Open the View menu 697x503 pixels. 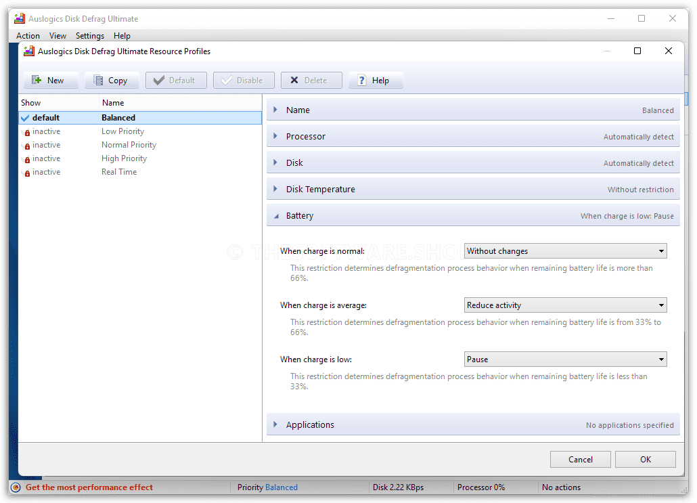point(58,36)
